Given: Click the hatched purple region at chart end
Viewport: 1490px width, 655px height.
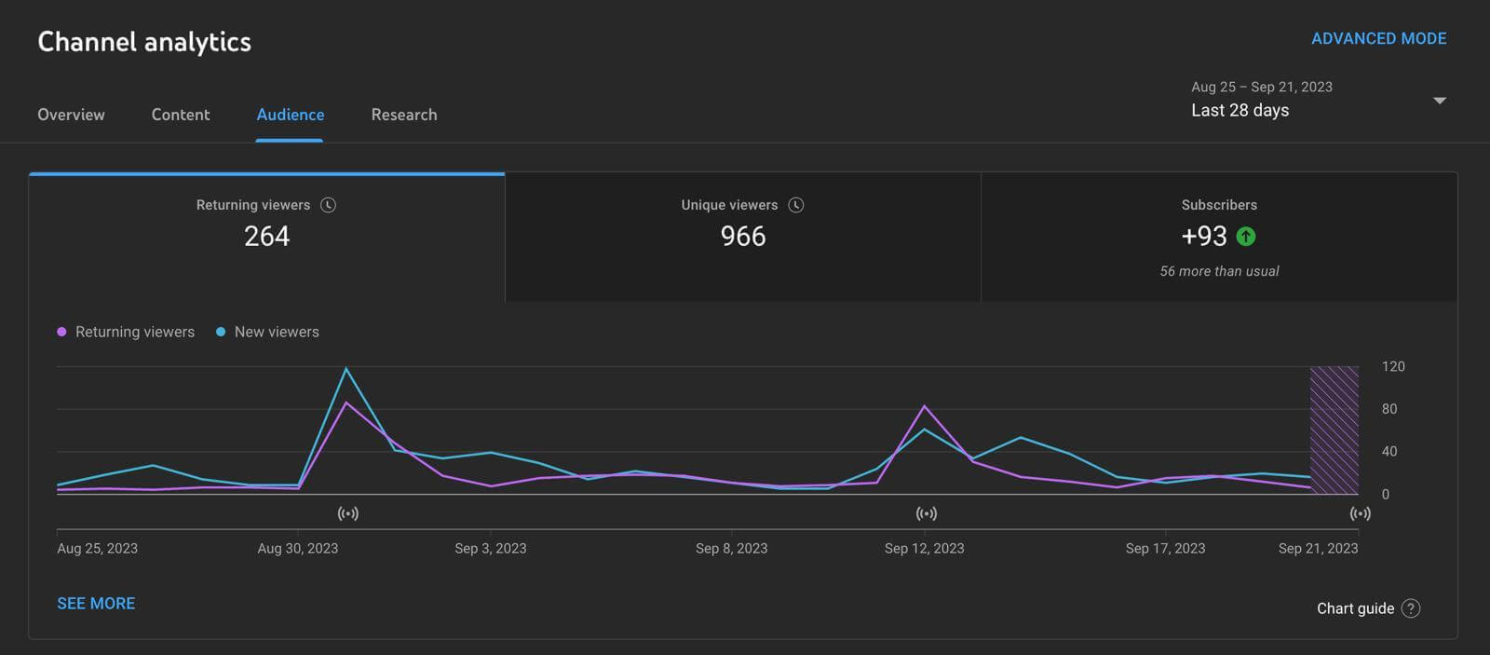Looking at the screenshot, I should 1334,430.
